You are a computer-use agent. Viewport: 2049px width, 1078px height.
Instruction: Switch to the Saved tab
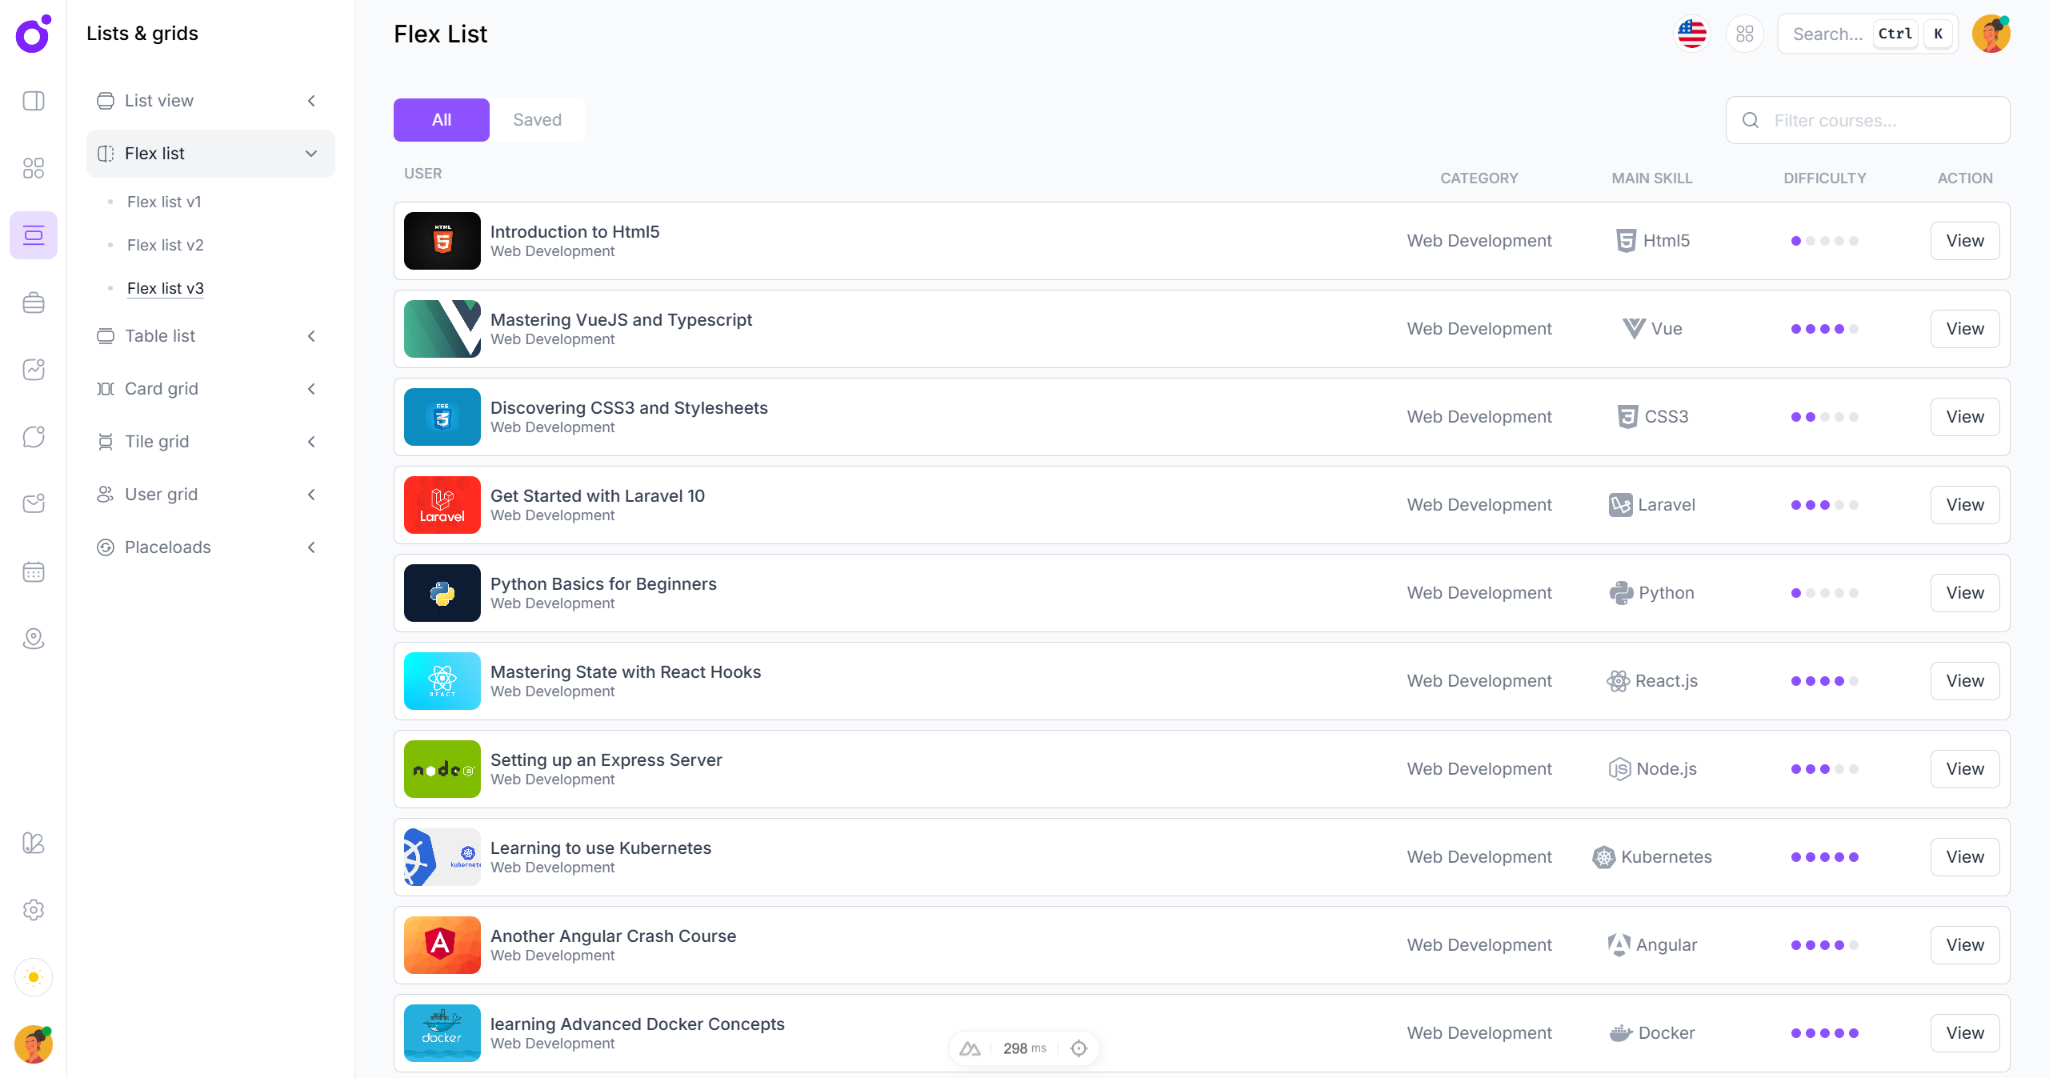[x=537, y=120]
